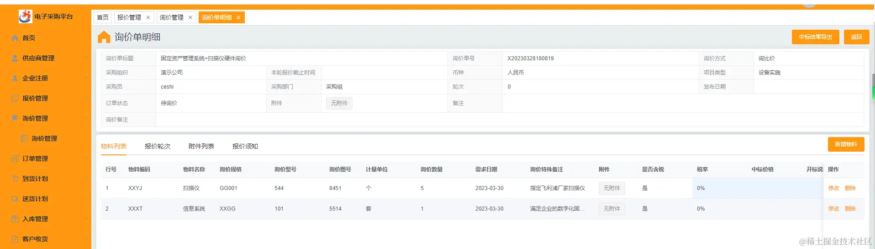
Task: Close the 询价管理 tab
Action: 190,17
